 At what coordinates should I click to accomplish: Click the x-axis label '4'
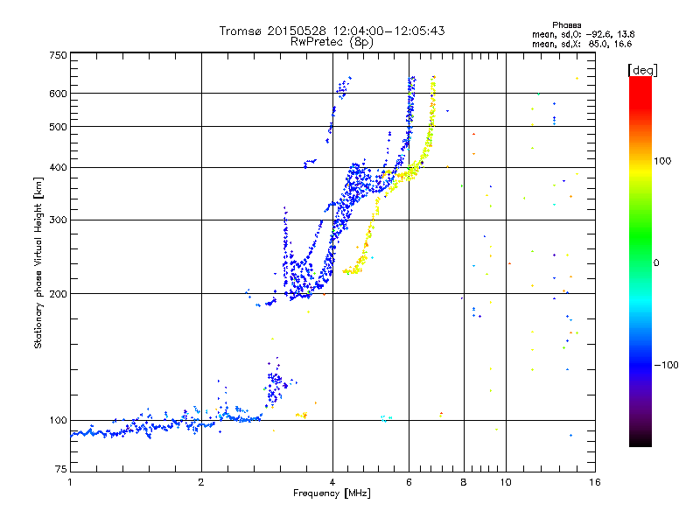332,482
